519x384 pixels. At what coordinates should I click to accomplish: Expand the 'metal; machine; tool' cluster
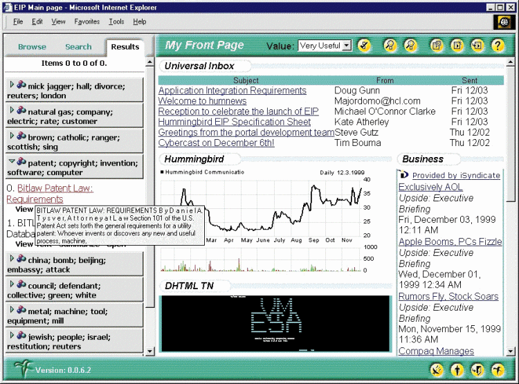[12, 309]
